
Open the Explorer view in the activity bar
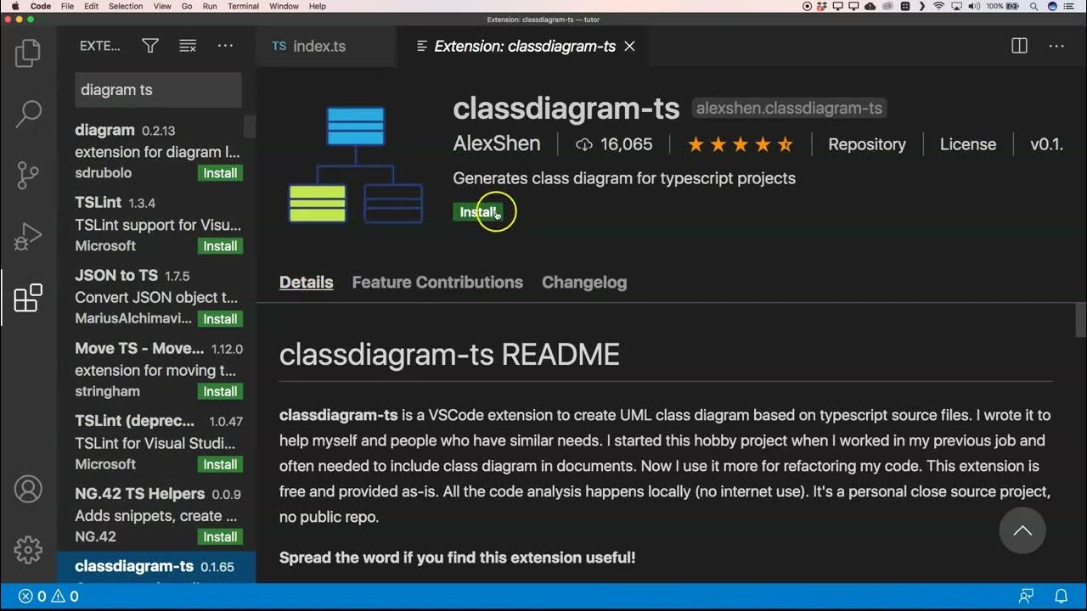(28, 53)
